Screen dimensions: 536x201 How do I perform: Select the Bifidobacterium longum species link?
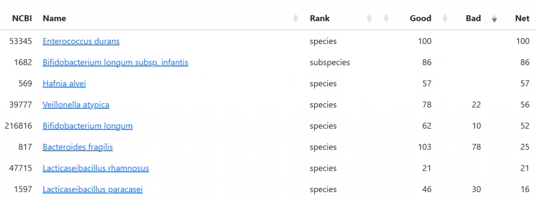(87, 126)
